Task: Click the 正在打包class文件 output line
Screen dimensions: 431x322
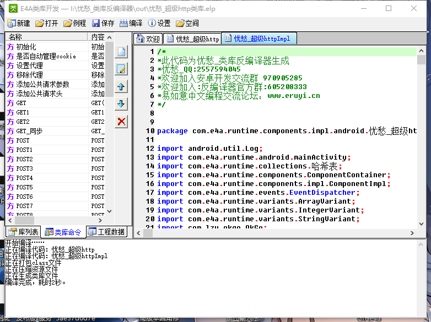Action: [33, 263]
